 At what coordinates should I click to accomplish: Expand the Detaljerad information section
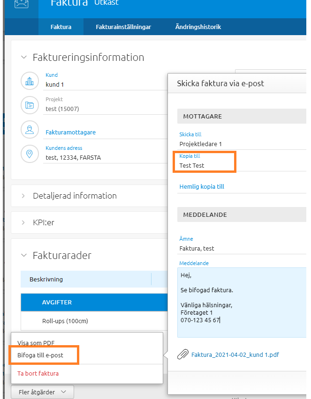click(x=24, y=196)
